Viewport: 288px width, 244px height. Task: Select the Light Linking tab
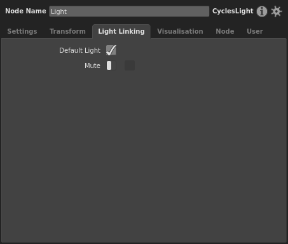point(121,31)
